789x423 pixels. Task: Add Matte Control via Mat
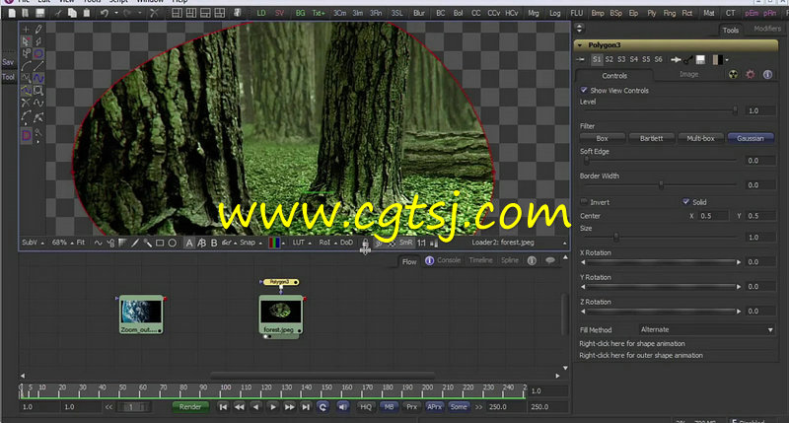tap(708, 14)
